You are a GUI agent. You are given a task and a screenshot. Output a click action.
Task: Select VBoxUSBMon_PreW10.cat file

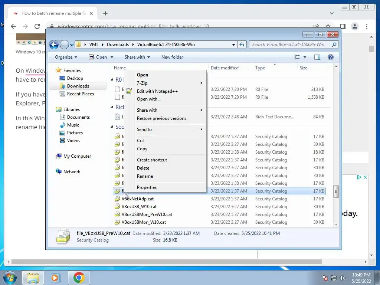(147, 214)
